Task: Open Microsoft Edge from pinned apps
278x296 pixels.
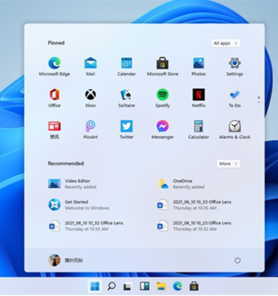Action: pyautogui.click(x=55, y=66)
